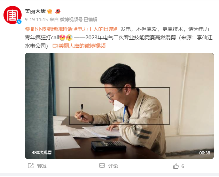The width and height of the screenshot is (219, 177).
Task: Click the repost share icon
Action: (x=31, y=166)
